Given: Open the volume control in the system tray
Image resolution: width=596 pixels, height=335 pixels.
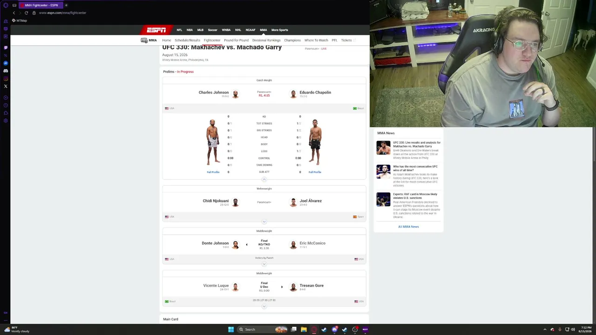Looking at the screenshot, I should point(573,329).
